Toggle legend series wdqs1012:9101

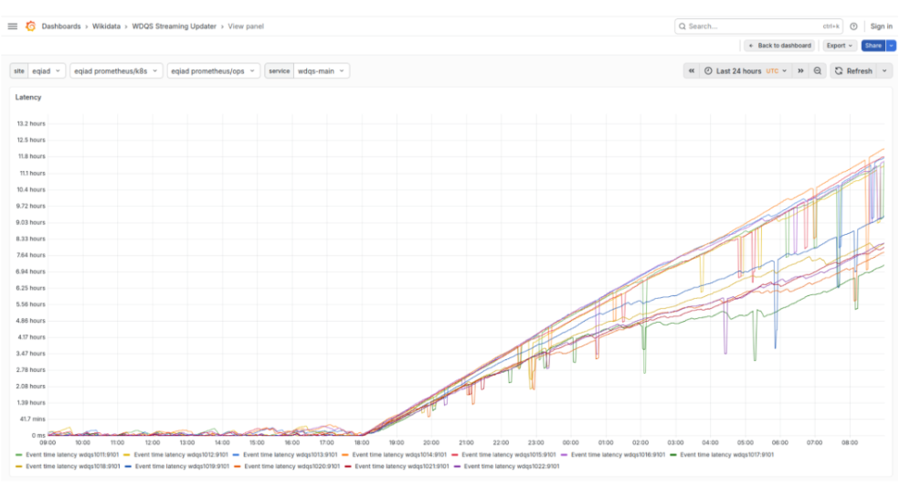coord(181,455)
